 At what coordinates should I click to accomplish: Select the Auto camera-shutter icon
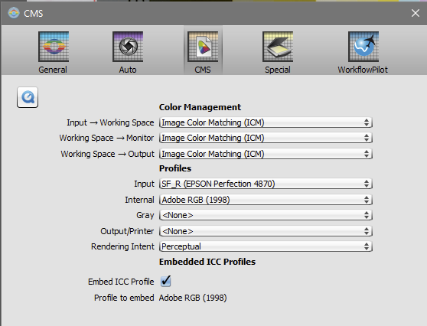tap(128, 47)
